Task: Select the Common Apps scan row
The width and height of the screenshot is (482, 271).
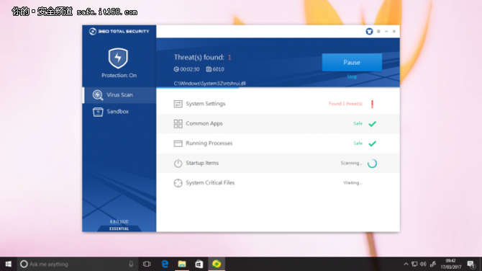Action: [x=278, y=123]
